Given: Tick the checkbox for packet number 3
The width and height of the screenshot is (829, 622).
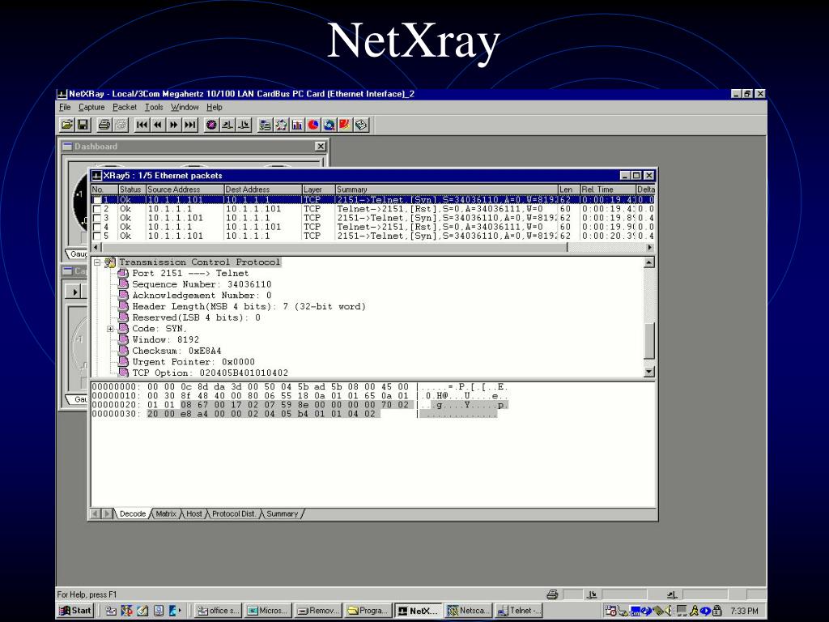Looking at the screenshot, I should point(97,219).
